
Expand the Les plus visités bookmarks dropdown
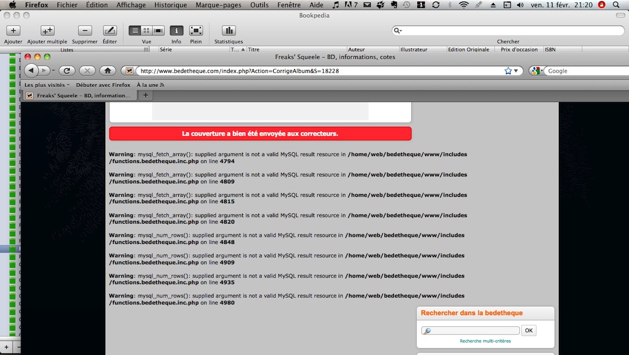click(x=47, y=85)
